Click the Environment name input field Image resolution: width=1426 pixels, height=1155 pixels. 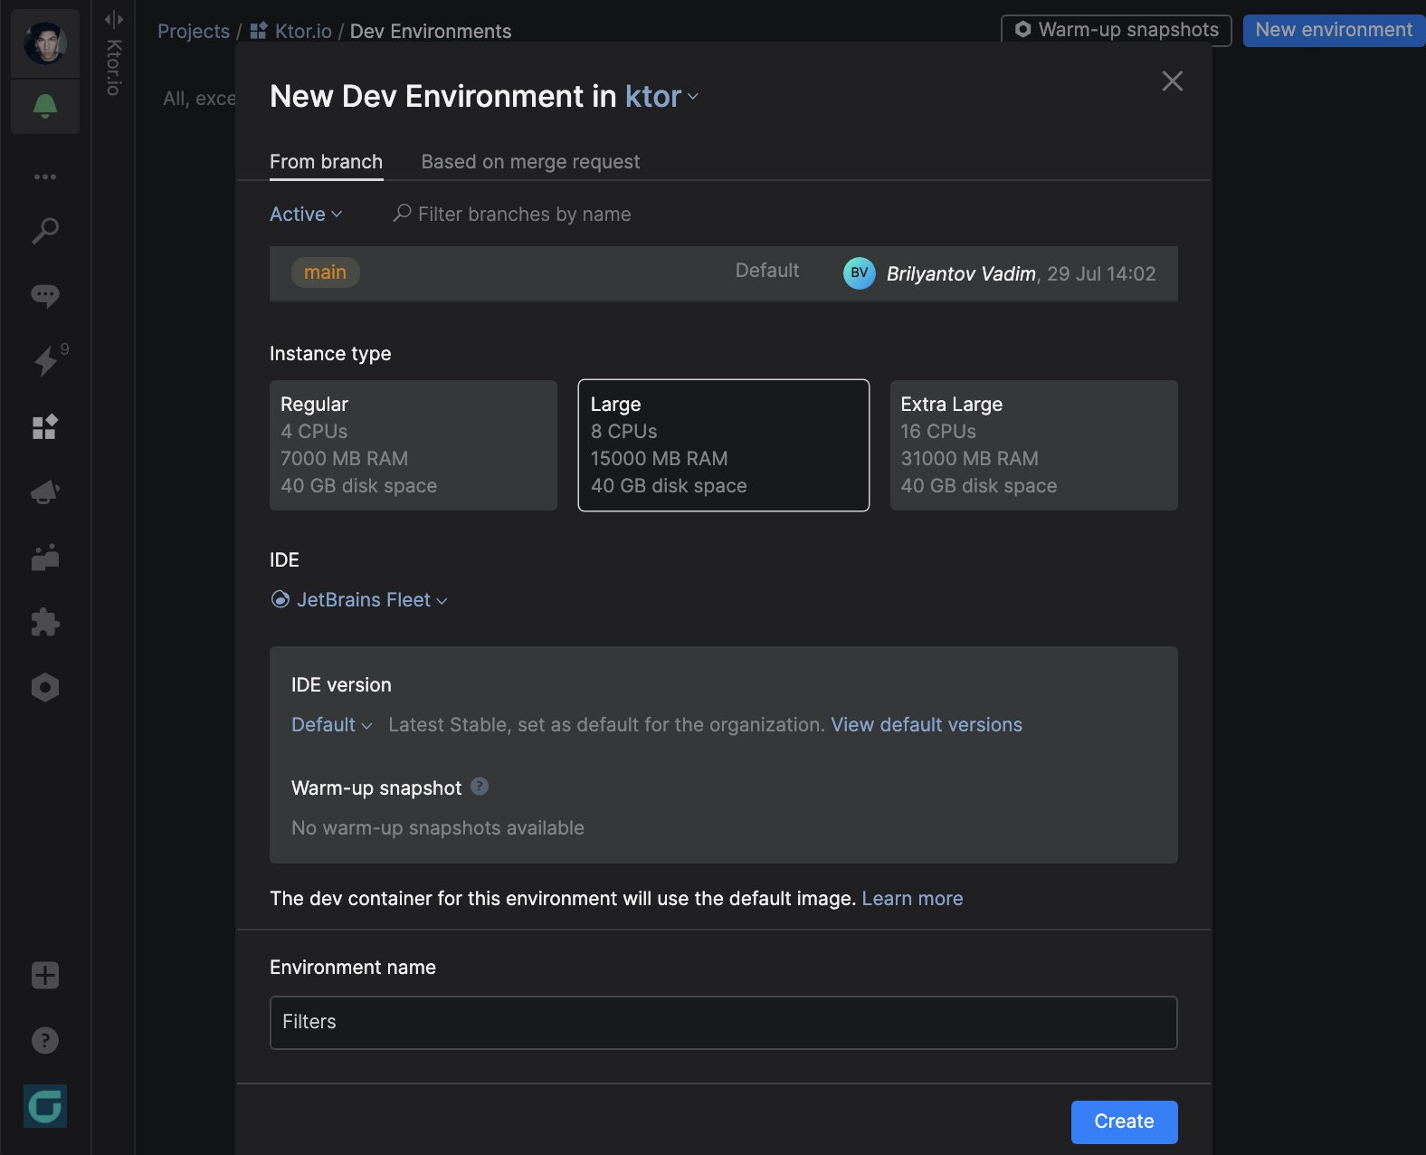point(724,1023)
